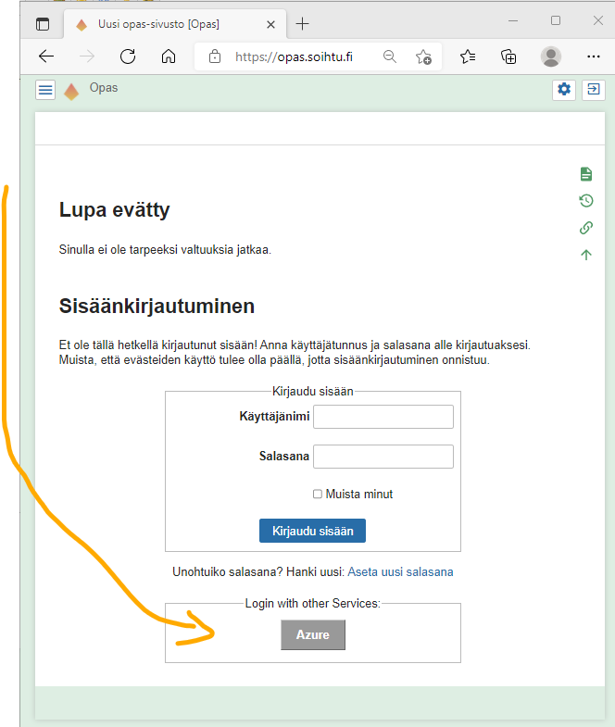The width and height of the screenshot is (615, 727).
Task: Focus the Salasana password field
Action: pyautogui.click(x=383, y=457)
